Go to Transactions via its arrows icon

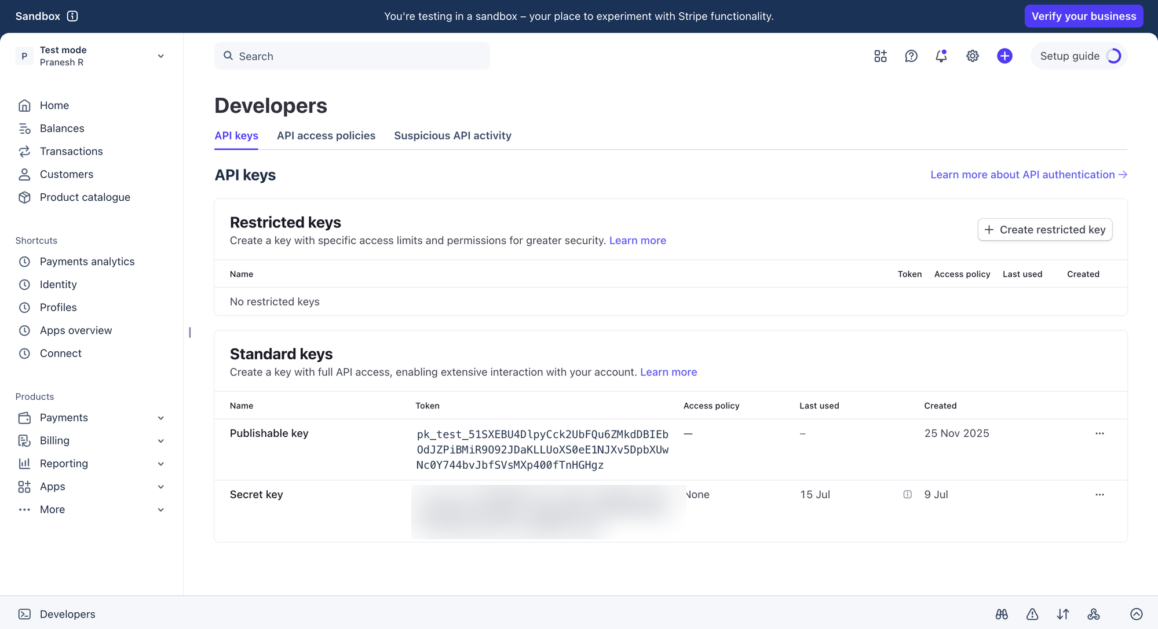[24, 152]
